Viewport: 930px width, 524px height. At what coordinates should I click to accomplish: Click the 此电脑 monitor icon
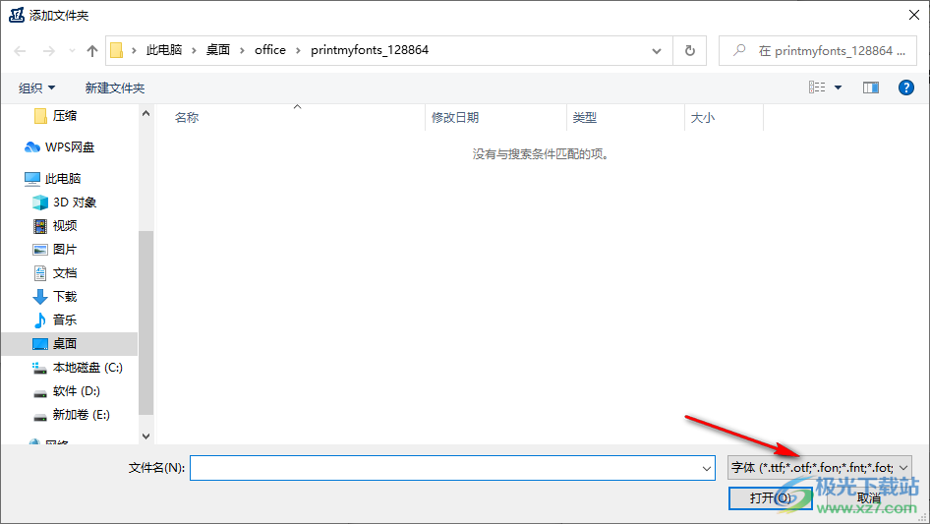coord(32,179)
